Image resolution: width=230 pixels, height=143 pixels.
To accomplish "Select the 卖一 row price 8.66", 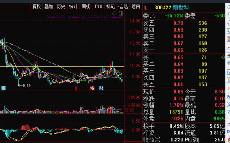I will pos(178,50).
